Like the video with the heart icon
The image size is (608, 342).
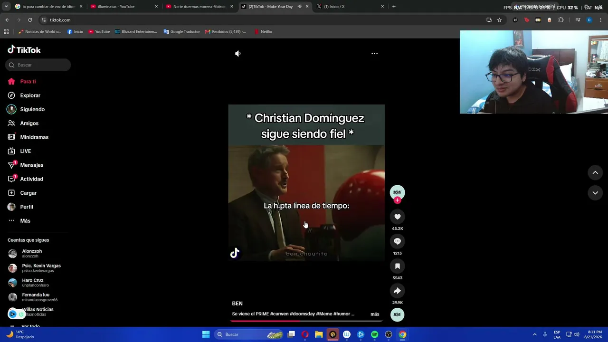click(x=398, y=217)
